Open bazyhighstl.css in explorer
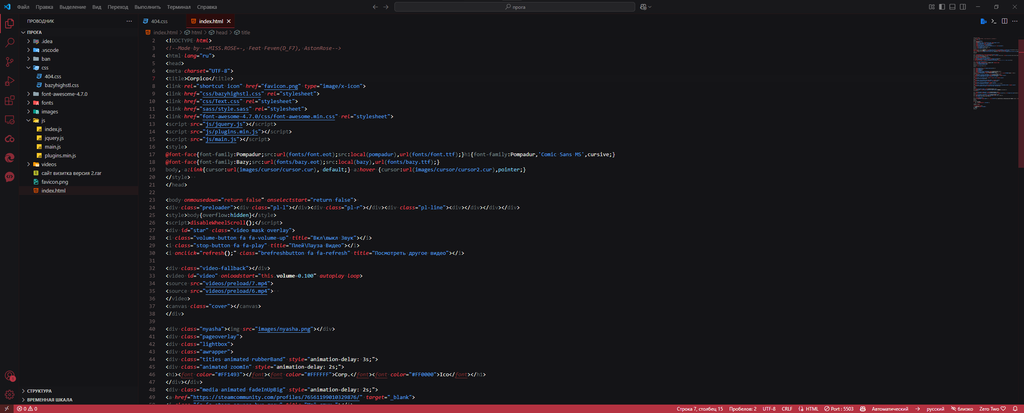This screenshot has height=413, width=1024. pyautogui.click(x=62, y=85)
